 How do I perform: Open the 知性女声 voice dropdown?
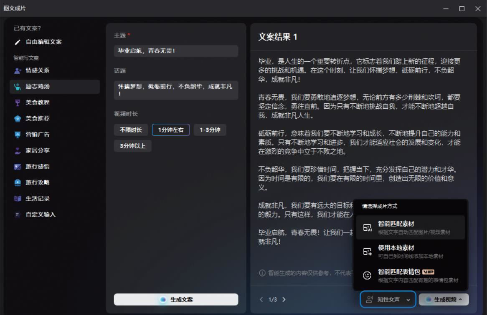tap(388, 300)
